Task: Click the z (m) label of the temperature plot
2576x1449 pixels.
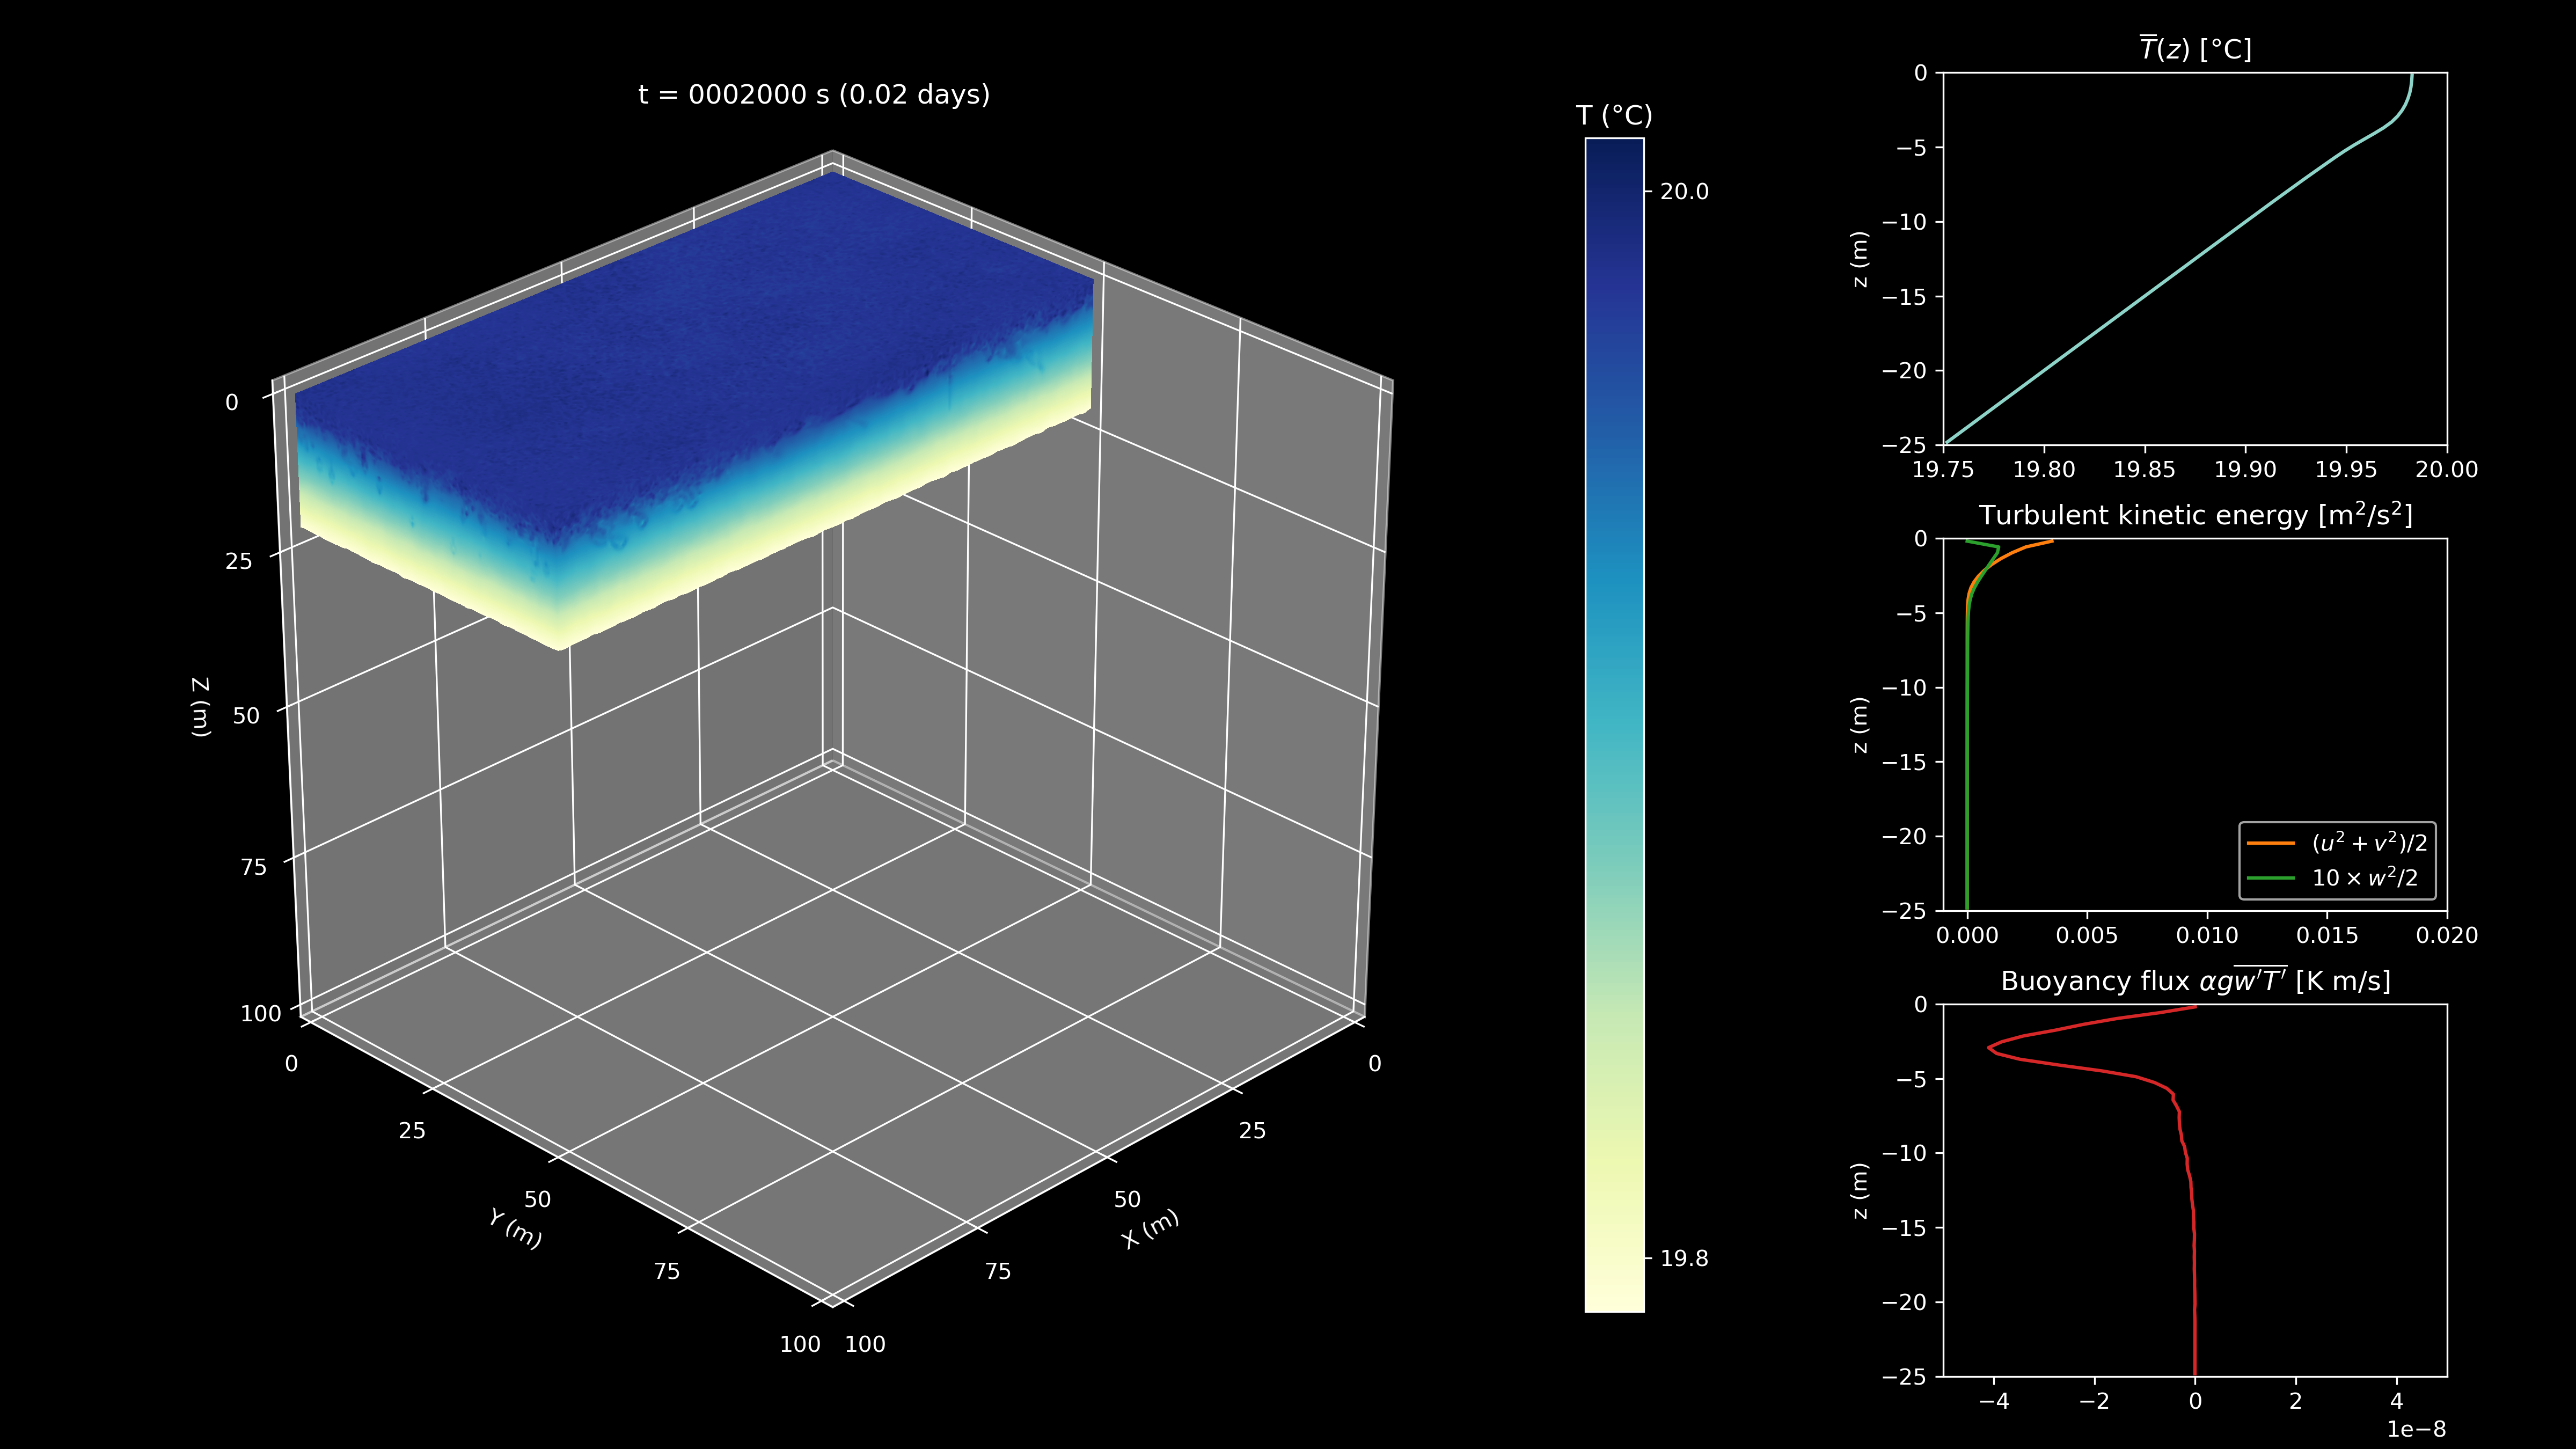Action: [x=1859, y=259]
